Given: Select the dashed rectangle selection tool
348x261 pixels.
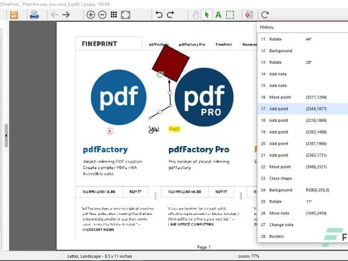Looking at the screenshot, I should 230,15.
